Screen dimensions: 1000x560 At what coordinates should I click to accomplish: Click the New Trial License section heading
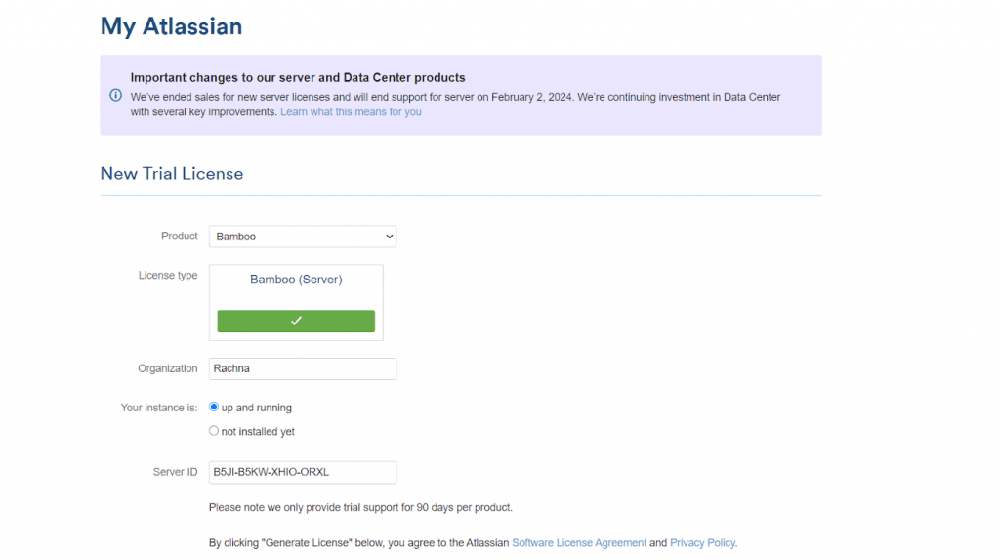point(172,174)
